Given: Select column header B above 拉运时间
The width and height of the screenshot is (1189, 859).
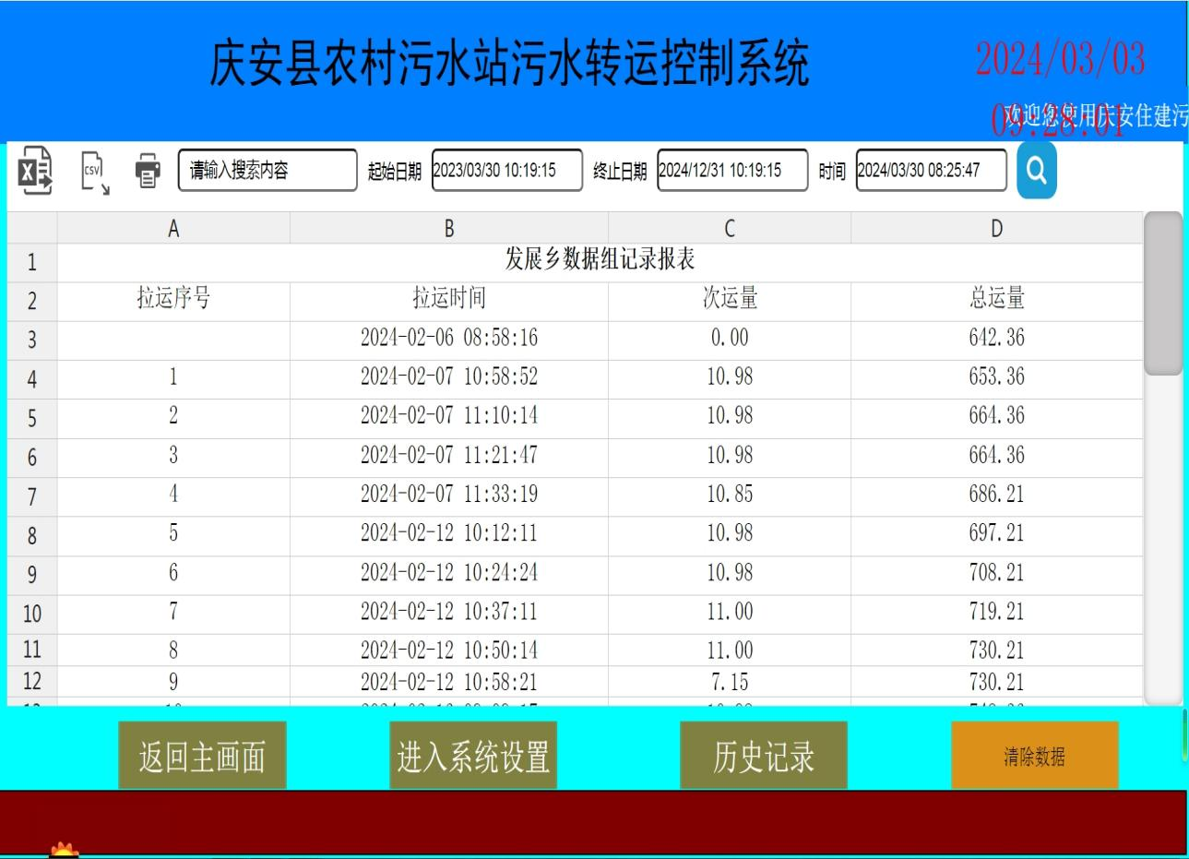Looking at the screenshot, I should pyautogui.click(x=449, y=227).
